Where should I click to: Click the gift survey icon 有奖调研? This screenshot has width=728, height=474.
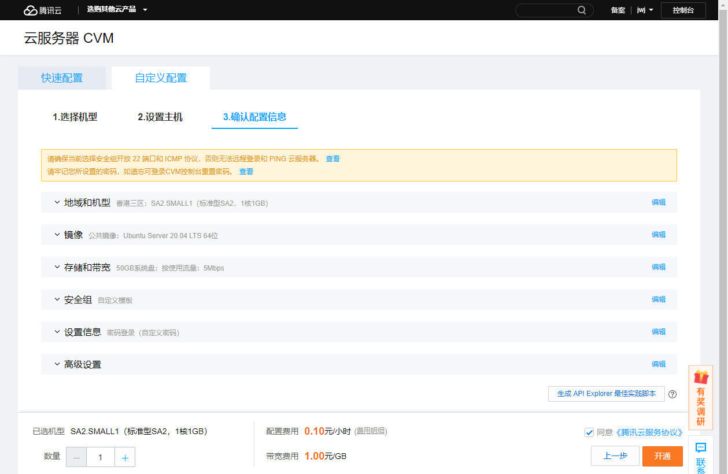point(701,398)
